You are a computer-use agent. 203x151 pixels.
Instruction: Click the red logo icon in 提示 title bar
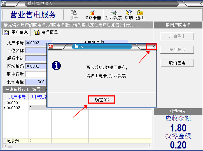click(x=51, y=47)
